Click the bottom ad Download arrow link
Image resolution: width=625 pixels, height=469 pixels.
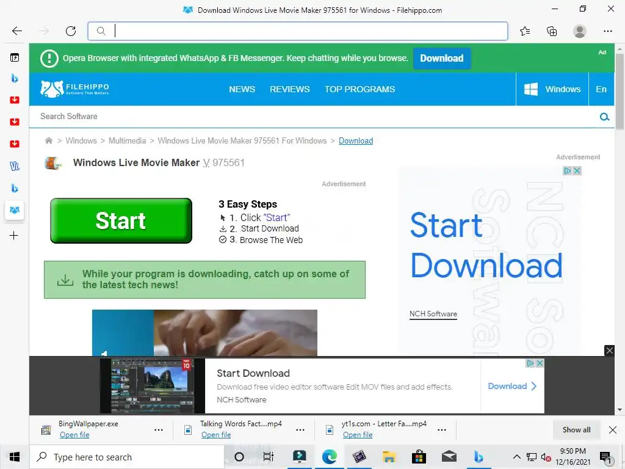[x=512, y=386]
